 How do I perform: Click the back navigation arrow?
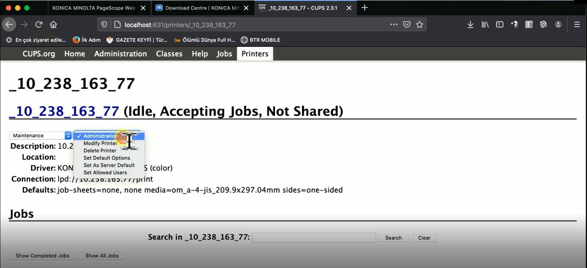click(9, 24)
